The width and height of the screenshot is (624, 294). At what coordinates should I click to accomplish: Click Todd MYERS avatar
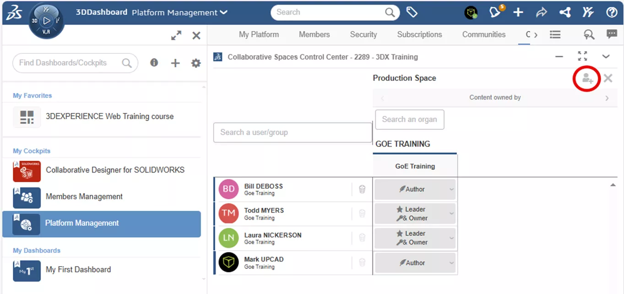228,214
